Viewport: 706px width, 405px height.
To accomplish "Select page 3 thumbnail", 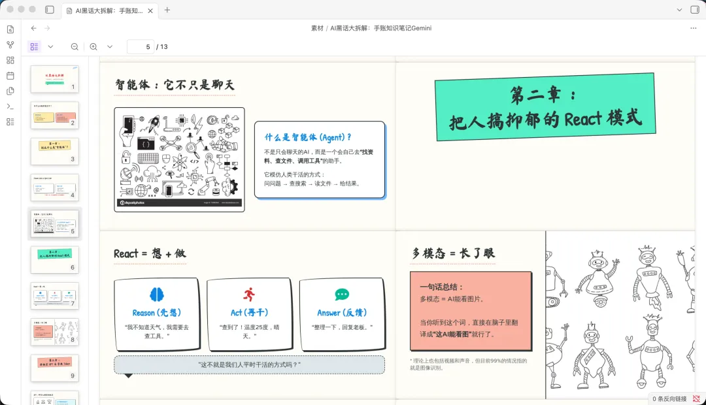I will coord(55,151).
